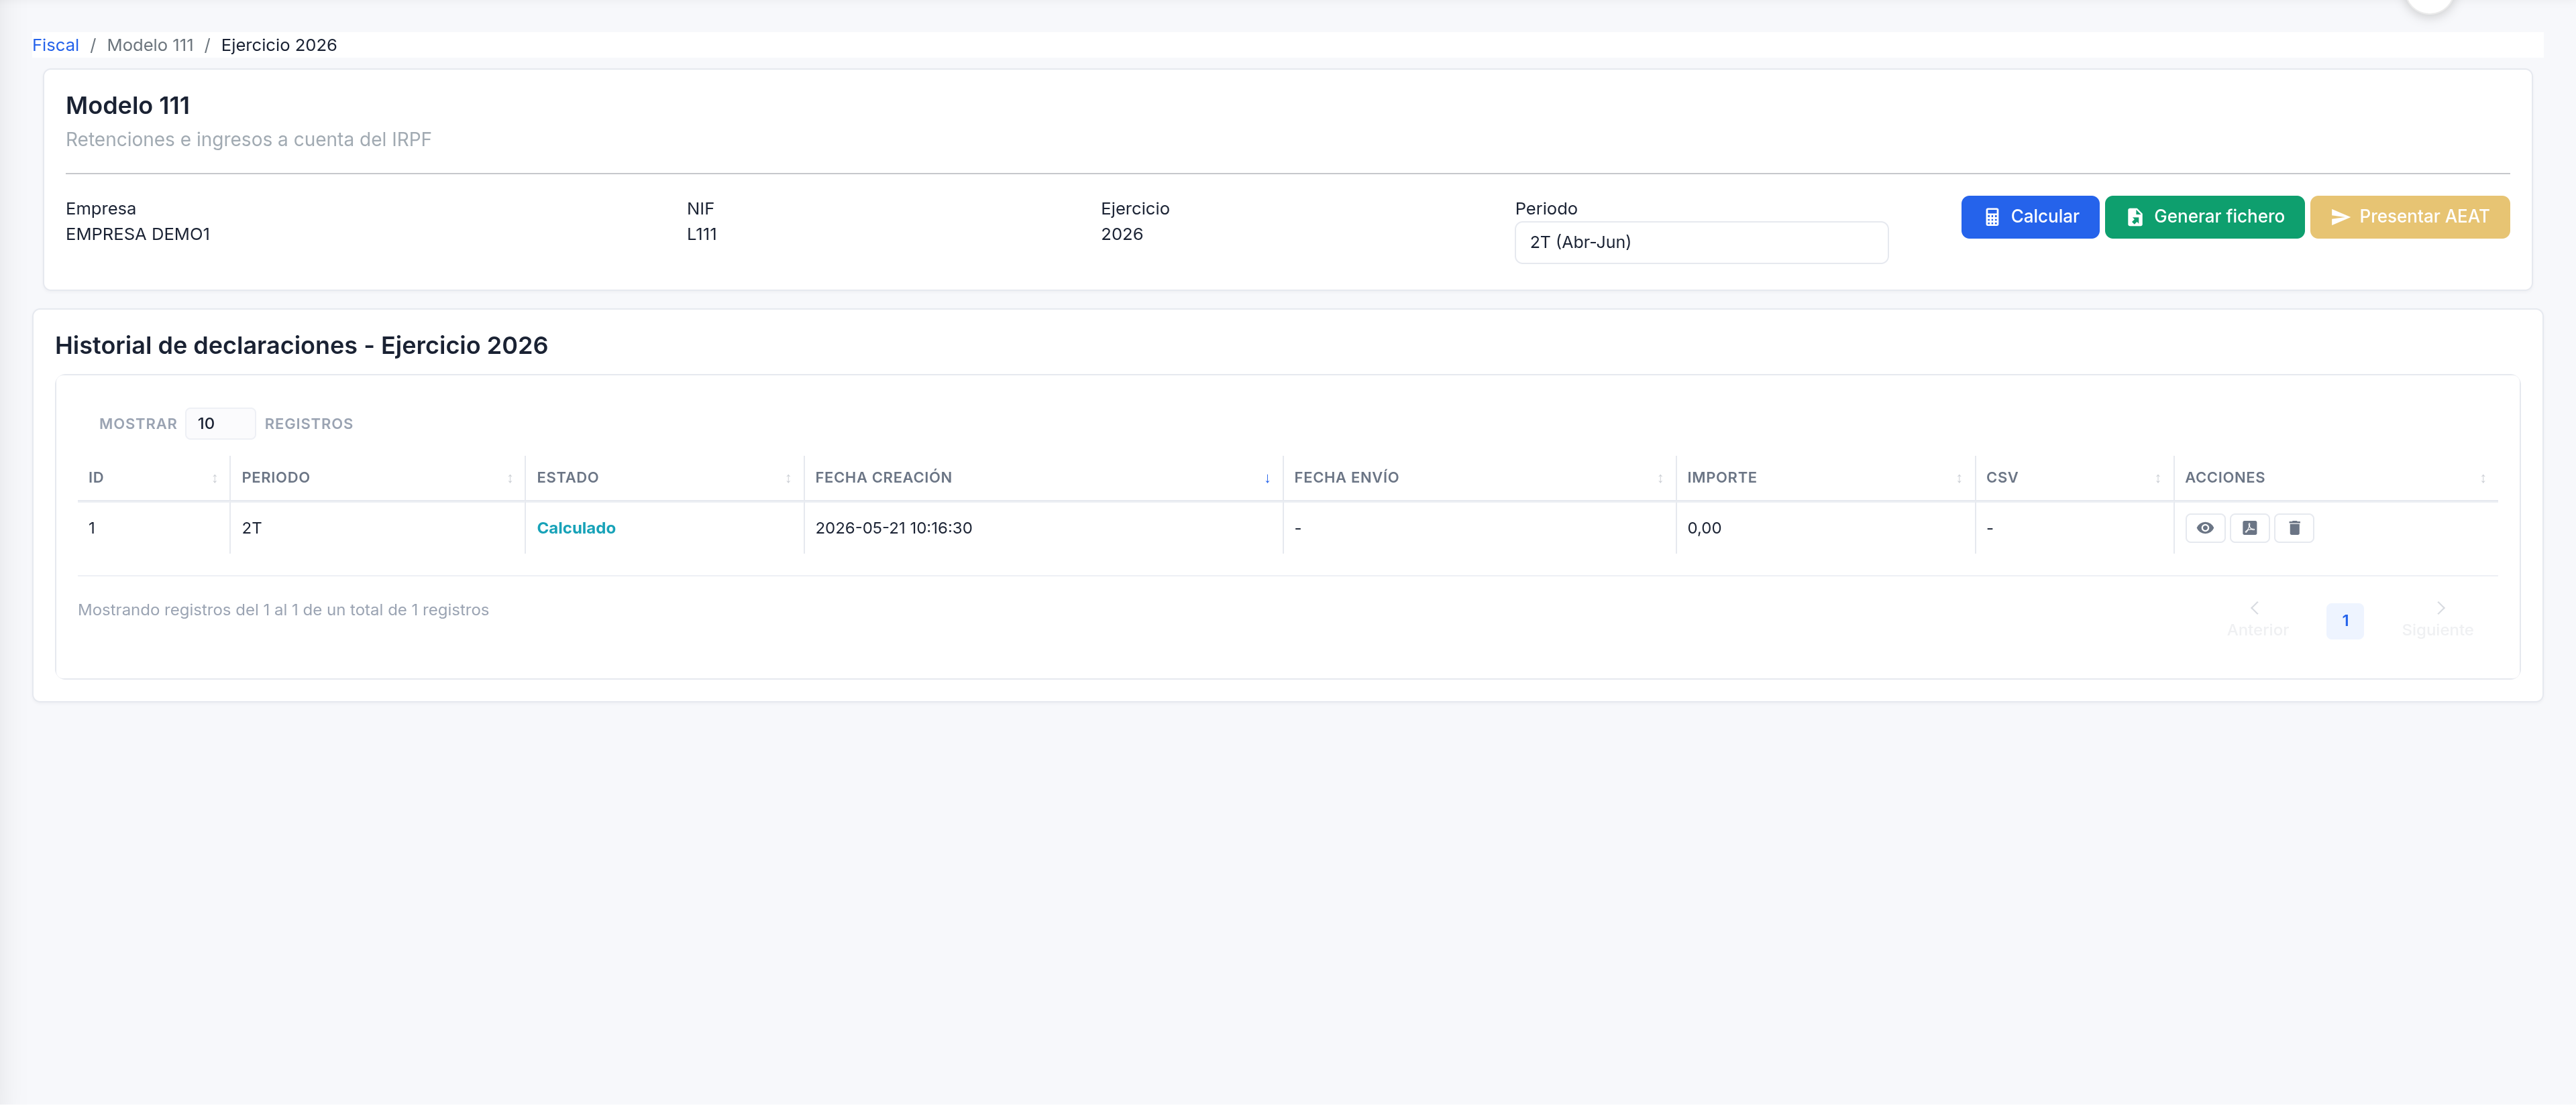Click creation date 2026-05-21 10:16:30

(893, 529)
